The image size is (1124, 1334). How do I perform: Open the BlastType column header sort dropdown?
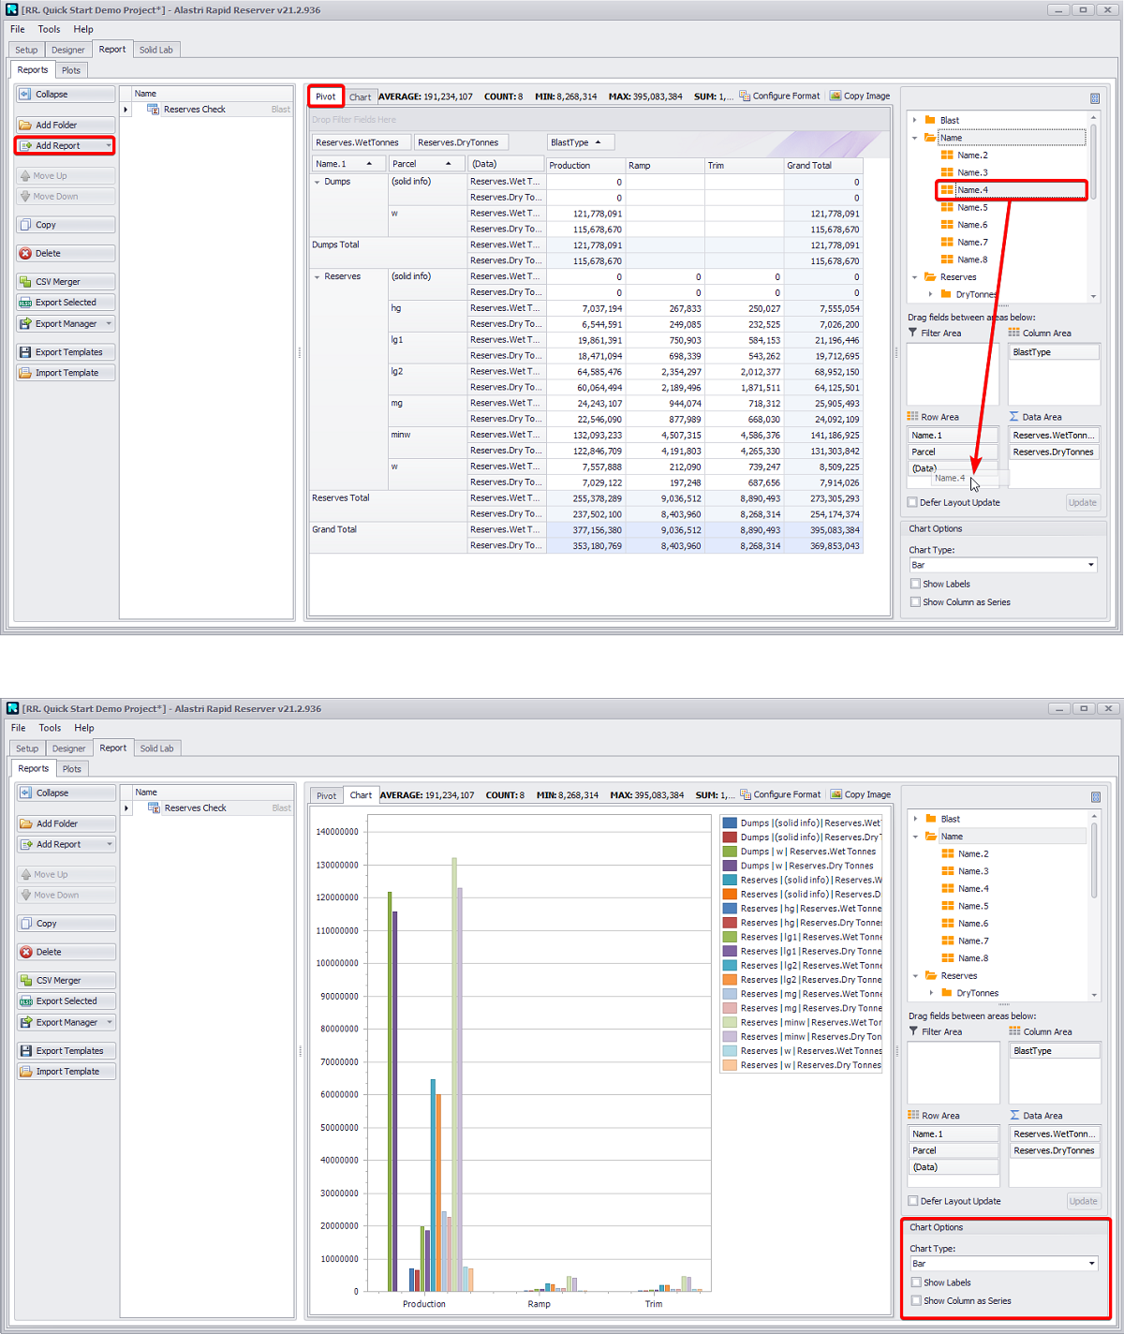pyautogui.click(x=598, y=142)
